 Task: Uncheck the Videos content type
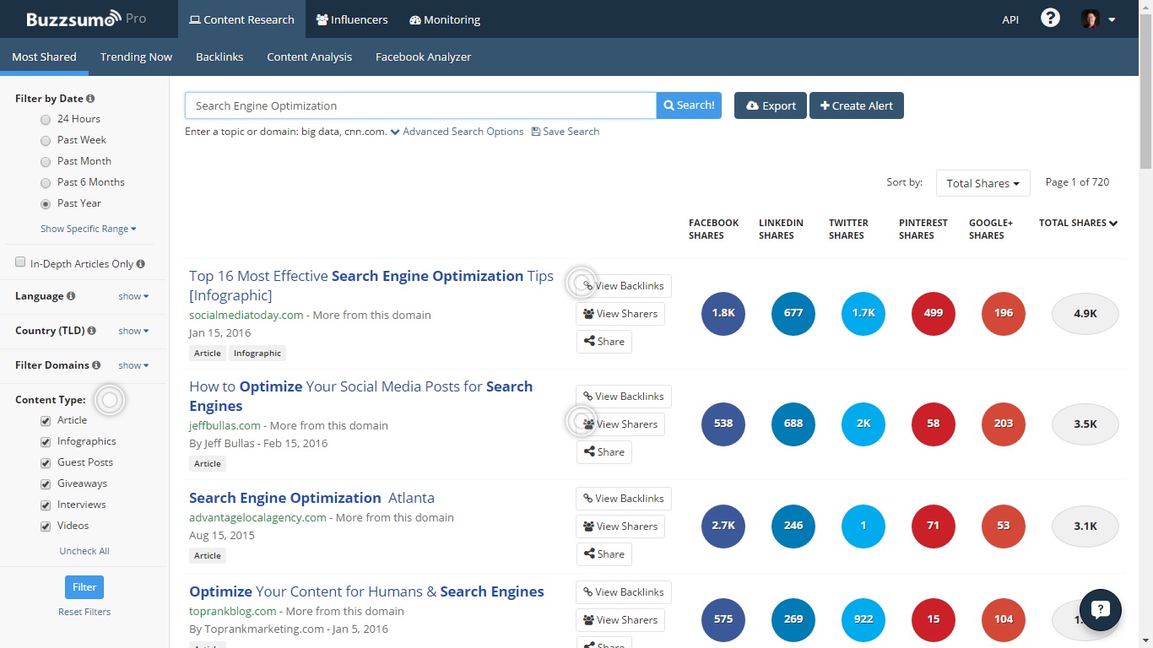pyautogui.click(x=46, y=526)
